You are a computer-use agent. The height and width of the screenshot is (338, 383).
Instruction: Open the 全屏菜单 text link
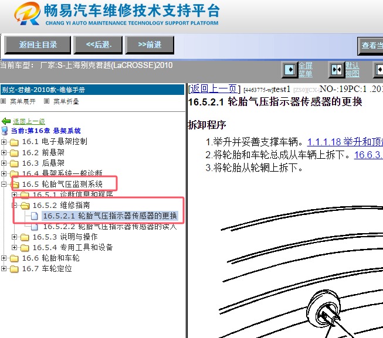point(306,70)
